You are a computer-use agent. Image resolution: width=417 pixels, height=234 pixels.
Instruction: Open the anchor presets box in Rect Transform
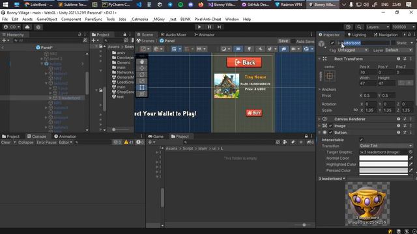pyautogui.click(x=330, y=76)
